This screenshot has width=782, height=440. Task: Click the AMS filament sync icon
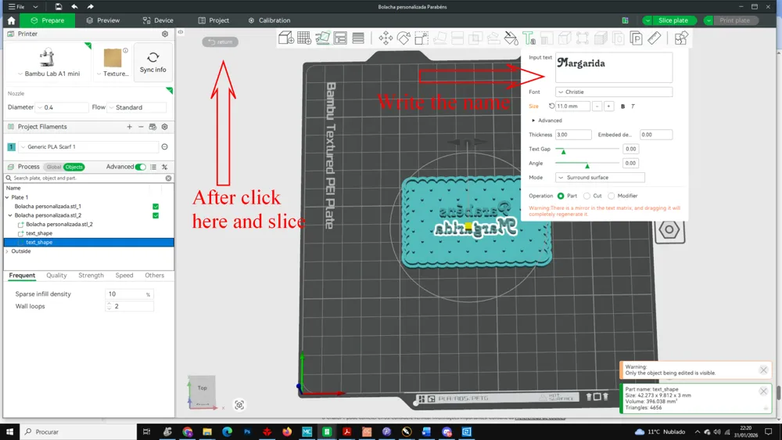coord(152,127)
